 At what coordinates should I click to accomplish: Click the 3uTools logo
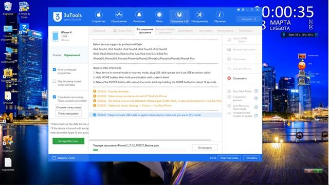click(67, 16)
